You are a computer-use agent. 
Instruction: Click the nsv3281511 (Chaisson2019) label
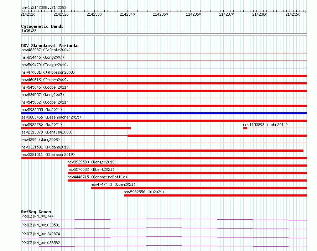click(48, 155)
